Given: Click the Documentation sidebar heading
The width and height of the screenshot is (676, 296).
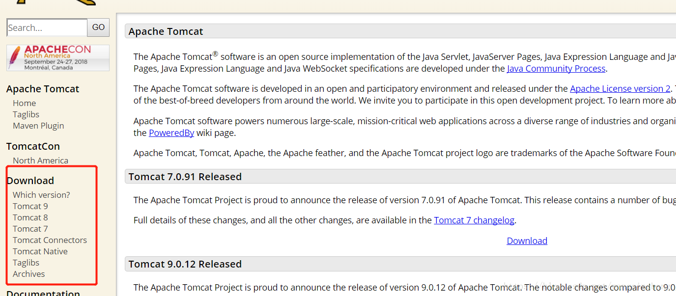Looking at the screenshot, I should click(x=43, y=293).
